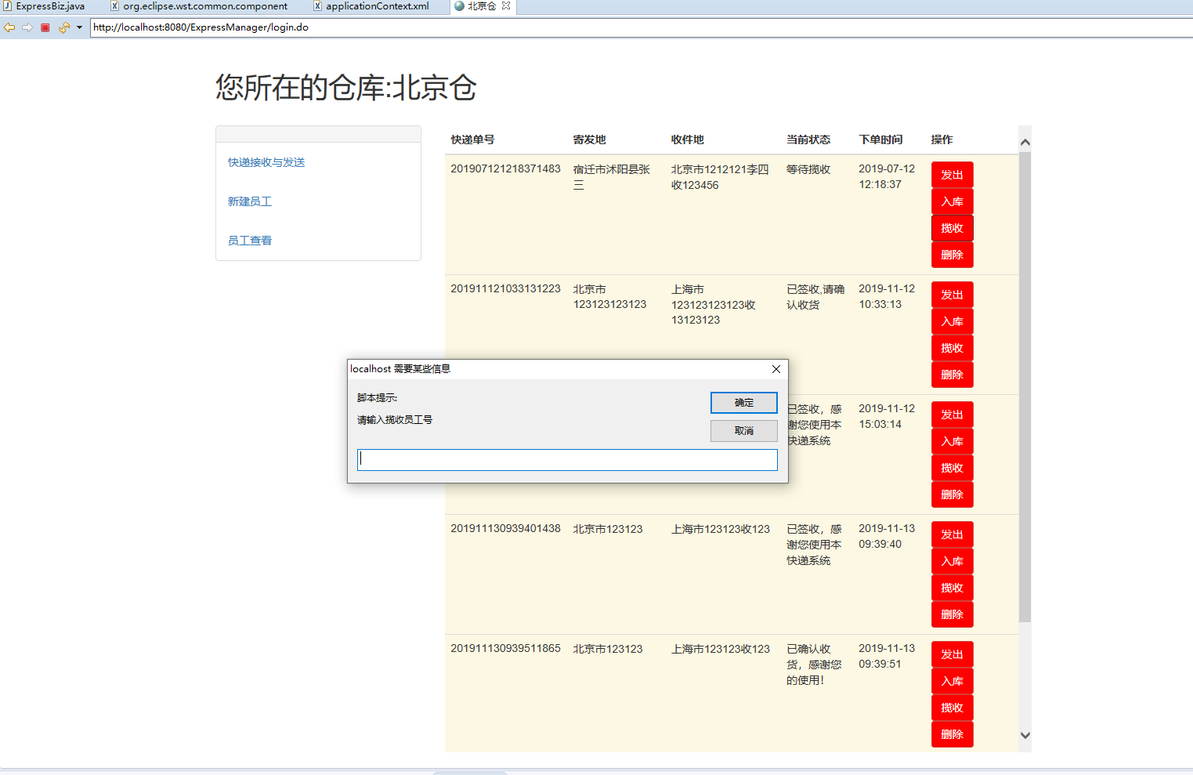Open the refresh options dropdown arrow
Image resolution: width=1193 pixels, height=775 pixels.
click(78, 27)
